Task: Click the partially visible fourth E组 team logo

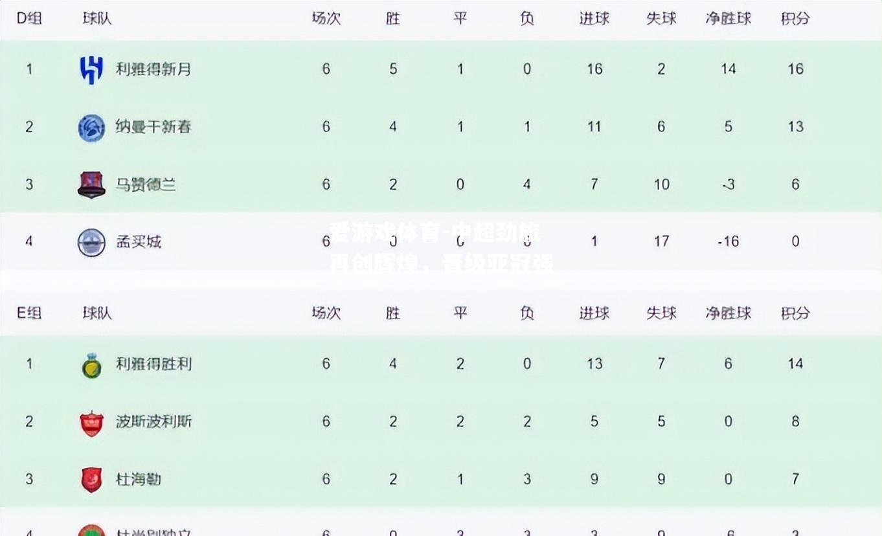Action: point(91,531)
